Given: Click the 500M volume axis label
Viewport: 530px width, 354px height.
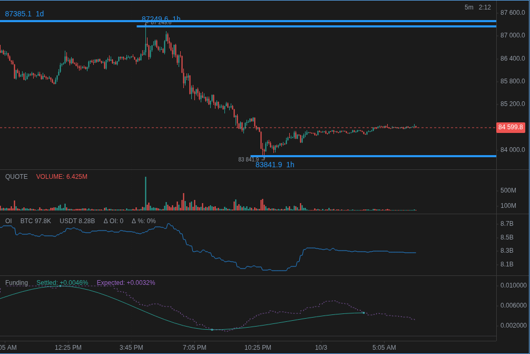Looking at the screenshot, I should click(x=508, y=190).
